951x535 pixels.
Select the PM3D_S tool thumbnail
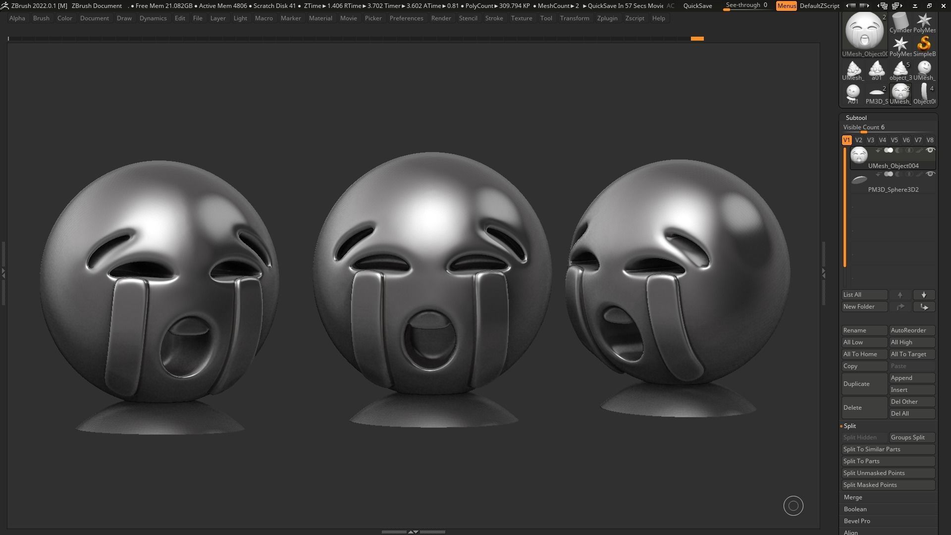[x=877, y=95]
